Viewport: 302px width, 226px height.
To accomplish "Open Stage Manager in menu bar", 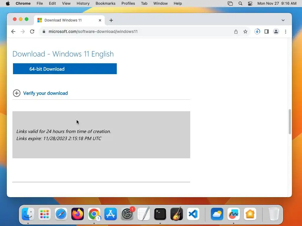I will [230, 3].
